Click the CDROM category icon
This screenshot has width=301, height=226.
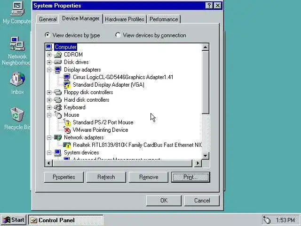click(x=58, y=55)
